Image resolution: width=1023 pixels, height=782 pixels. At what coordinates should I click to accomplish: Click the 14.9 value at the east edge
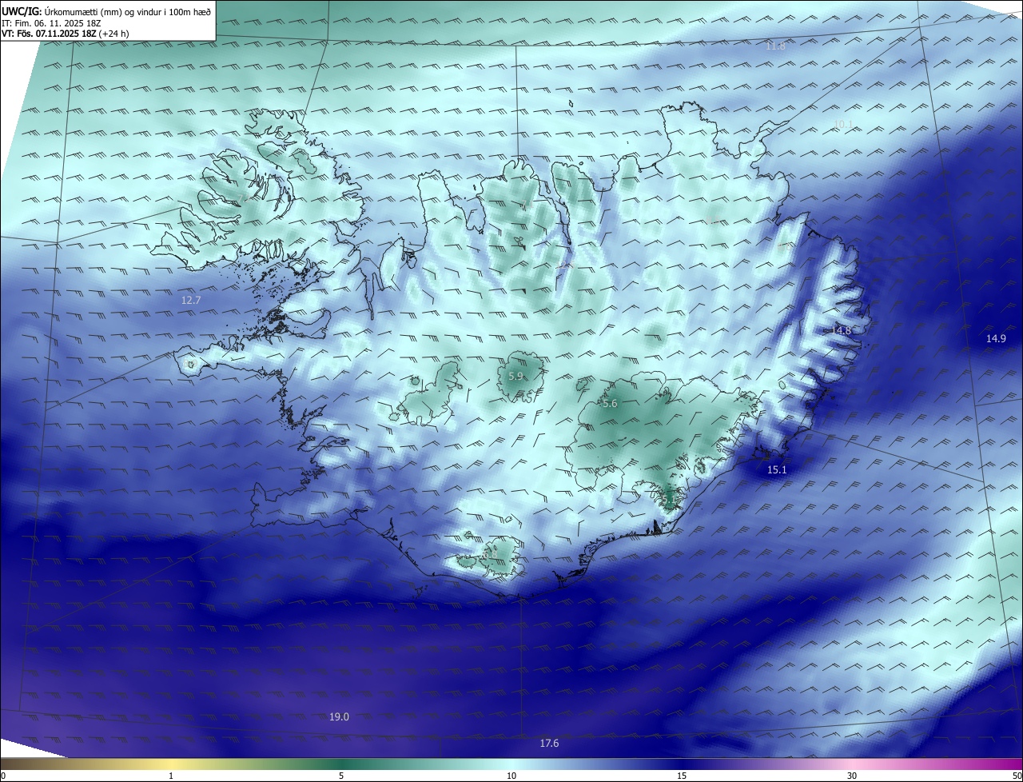[996, 339]
